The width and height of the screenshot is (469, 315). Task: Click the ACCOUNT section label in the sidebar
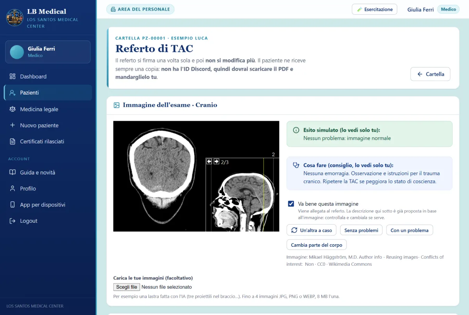(x=19, y=159)
